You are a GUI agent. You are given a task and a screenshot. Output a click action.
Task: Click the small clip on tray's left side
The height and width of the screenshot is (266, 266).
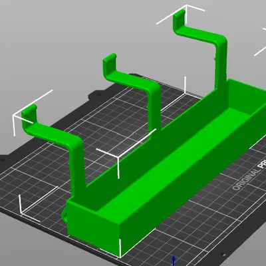point(65,215)
